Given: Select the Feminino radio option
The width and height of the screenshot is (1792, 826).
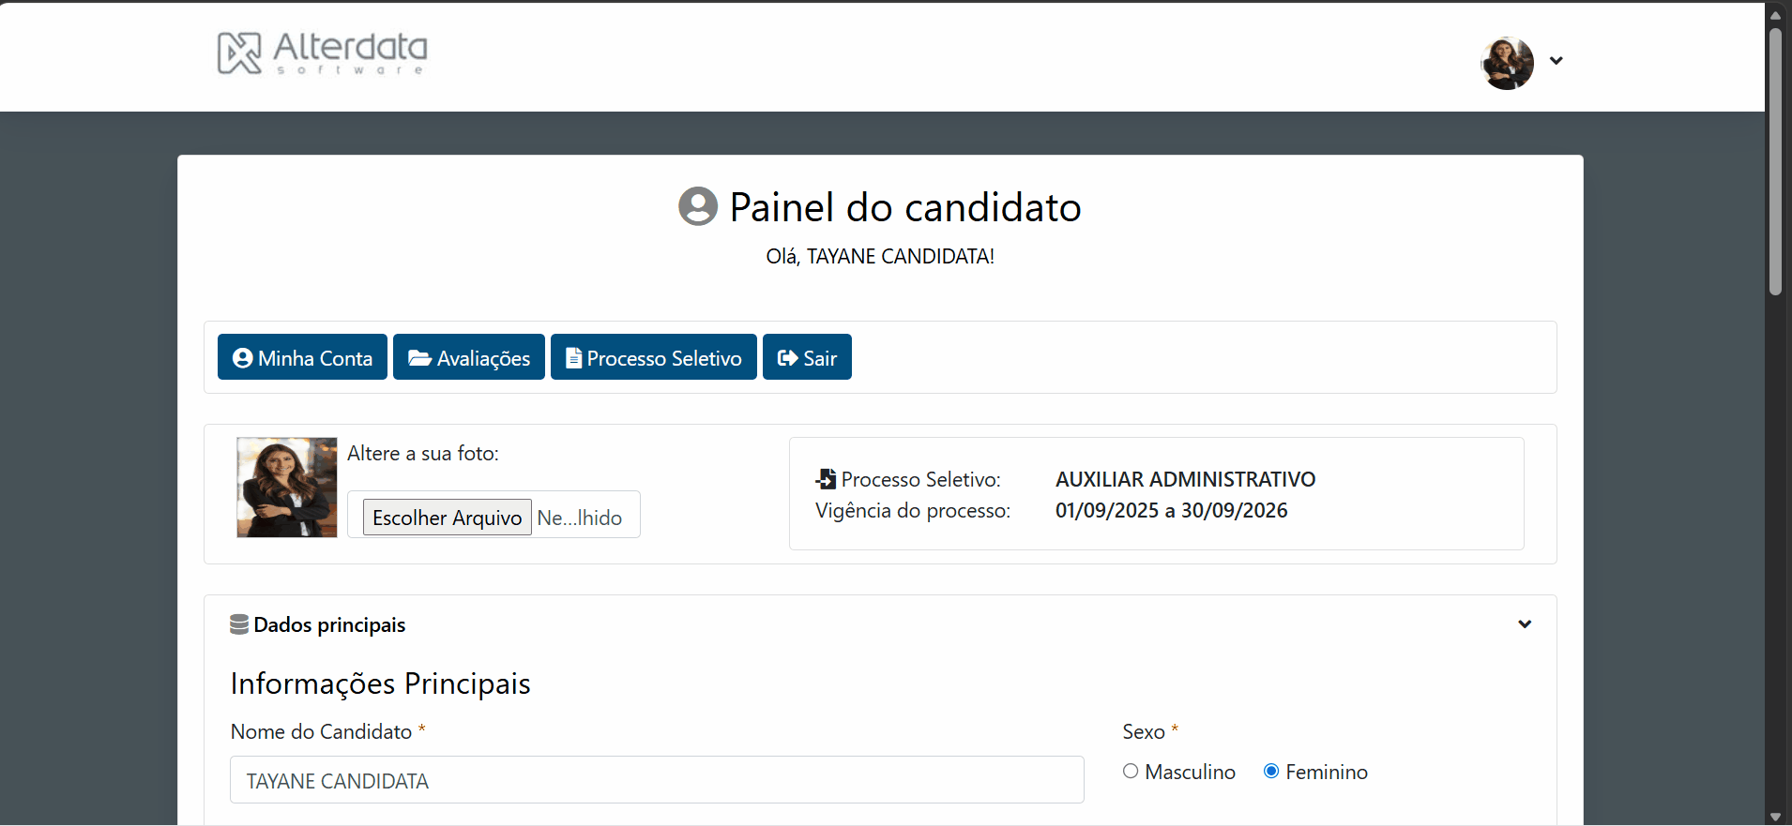Looking at the screenshot, I should (1271, 771).
